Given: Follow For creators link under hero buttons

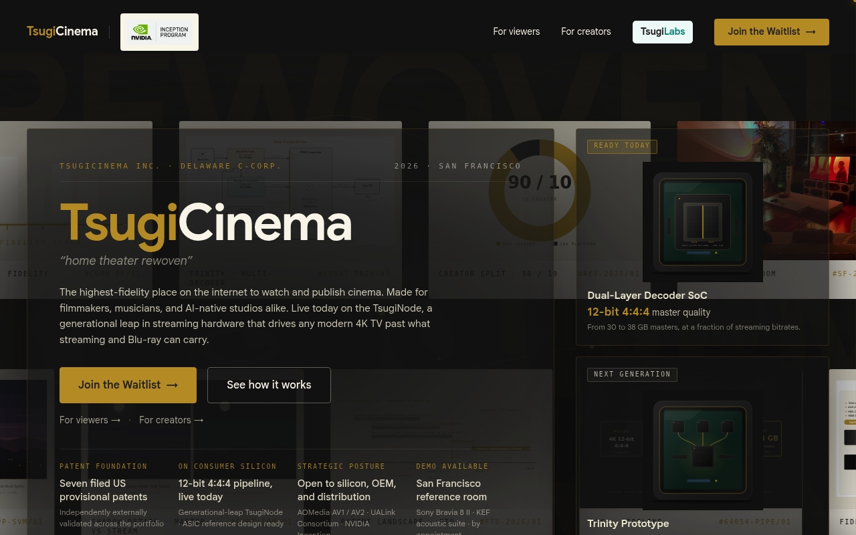Looking at the screenshot, I should click(171, 420).
